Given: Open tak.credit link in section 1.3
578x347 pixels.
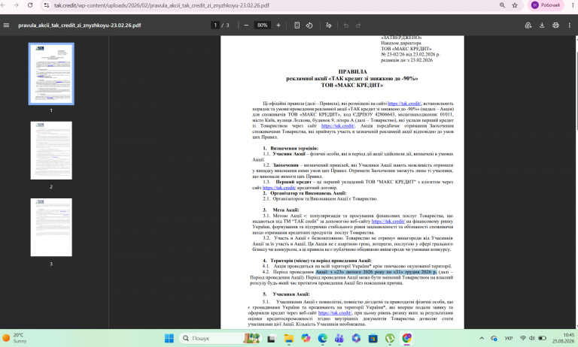Looking at the screenshot, I should tap(279, 188).
